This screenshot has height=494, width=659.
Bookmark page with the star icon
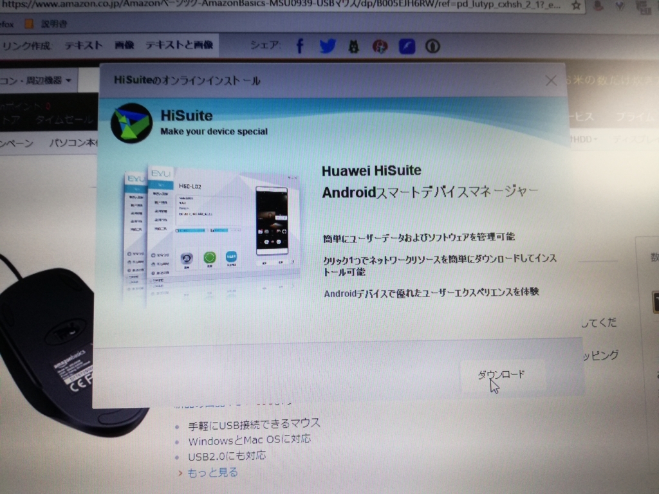(576, 5)
